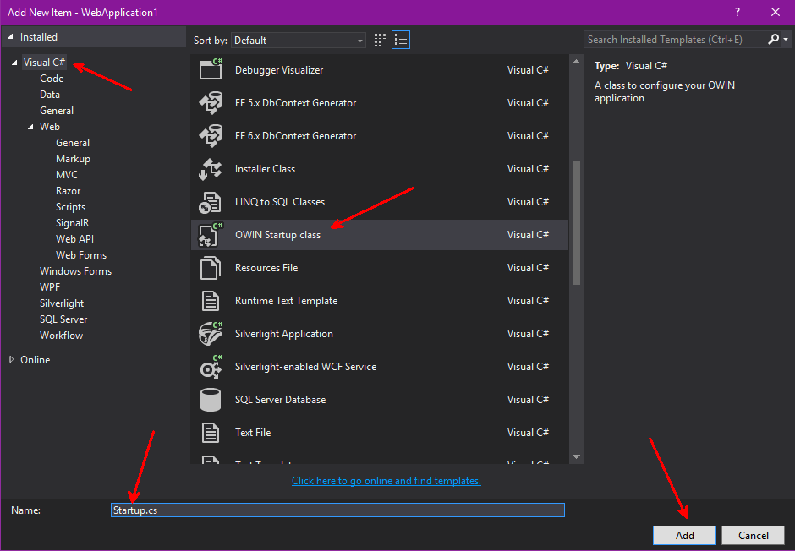The image size is (795, 551).
Task: Choose the Installer Class icon
Action: click(x=211, y=169)
